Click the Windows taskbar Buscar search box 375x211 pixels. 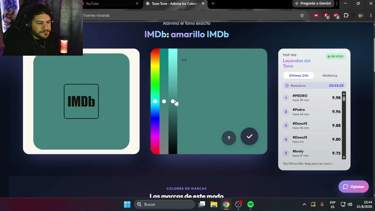(165, 204)
